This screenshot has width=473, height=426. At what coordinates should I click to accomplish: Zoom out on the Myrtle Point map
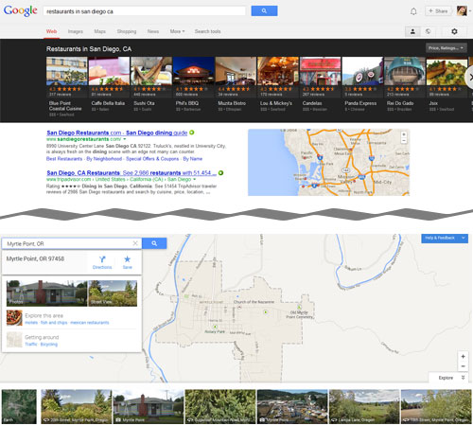pyautogui.click(x=463, y=366)
